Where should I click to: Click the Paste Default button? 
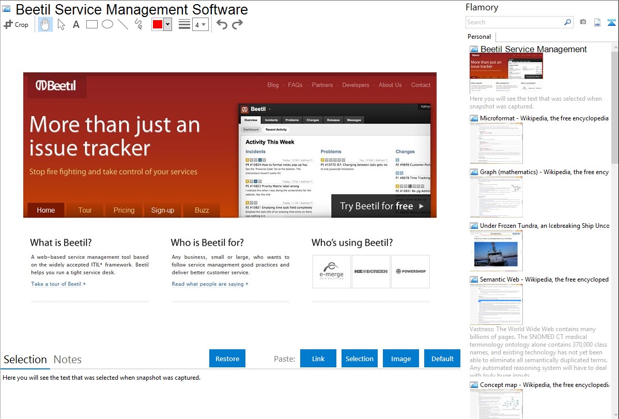(442, 359)
